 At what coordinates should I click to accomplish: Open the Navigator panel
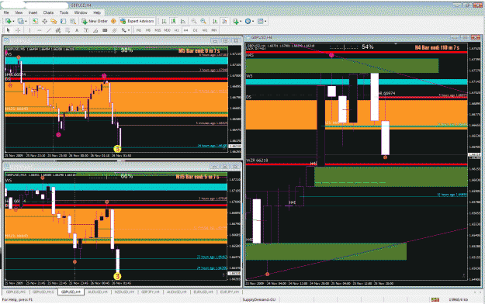tap(54, 21)
